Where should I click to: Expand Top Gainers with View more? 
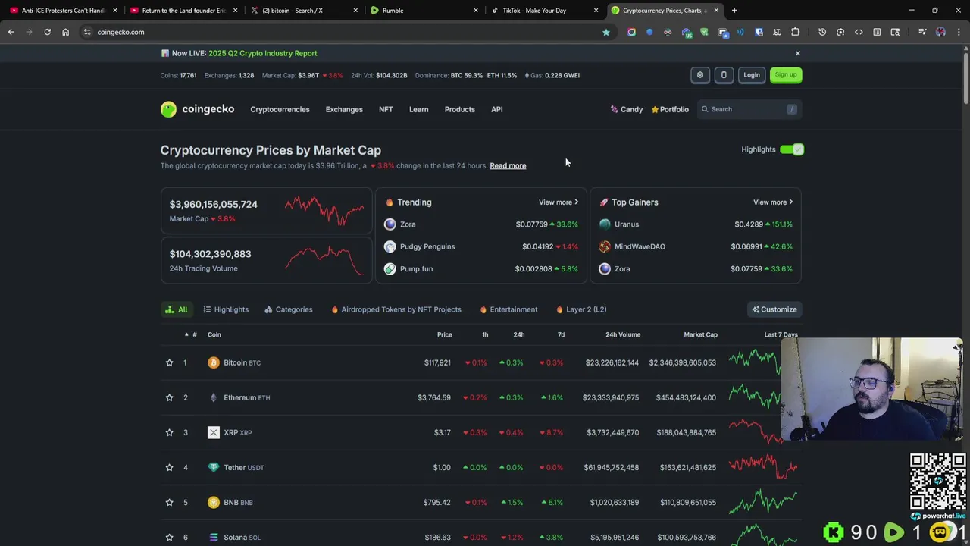click(773, 202)
